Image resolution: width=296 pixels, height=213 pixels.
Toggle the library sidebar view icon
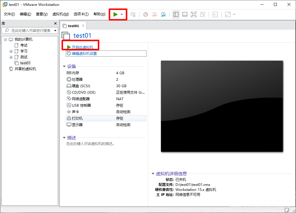tap(176, 14)
